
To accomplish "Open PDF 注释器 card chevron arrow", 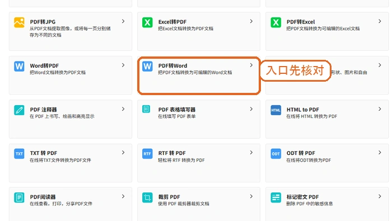I will (123, 109).
